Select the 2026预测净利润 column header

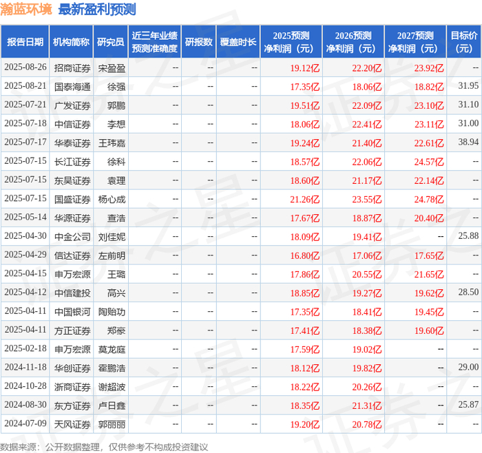pos(353,42)
